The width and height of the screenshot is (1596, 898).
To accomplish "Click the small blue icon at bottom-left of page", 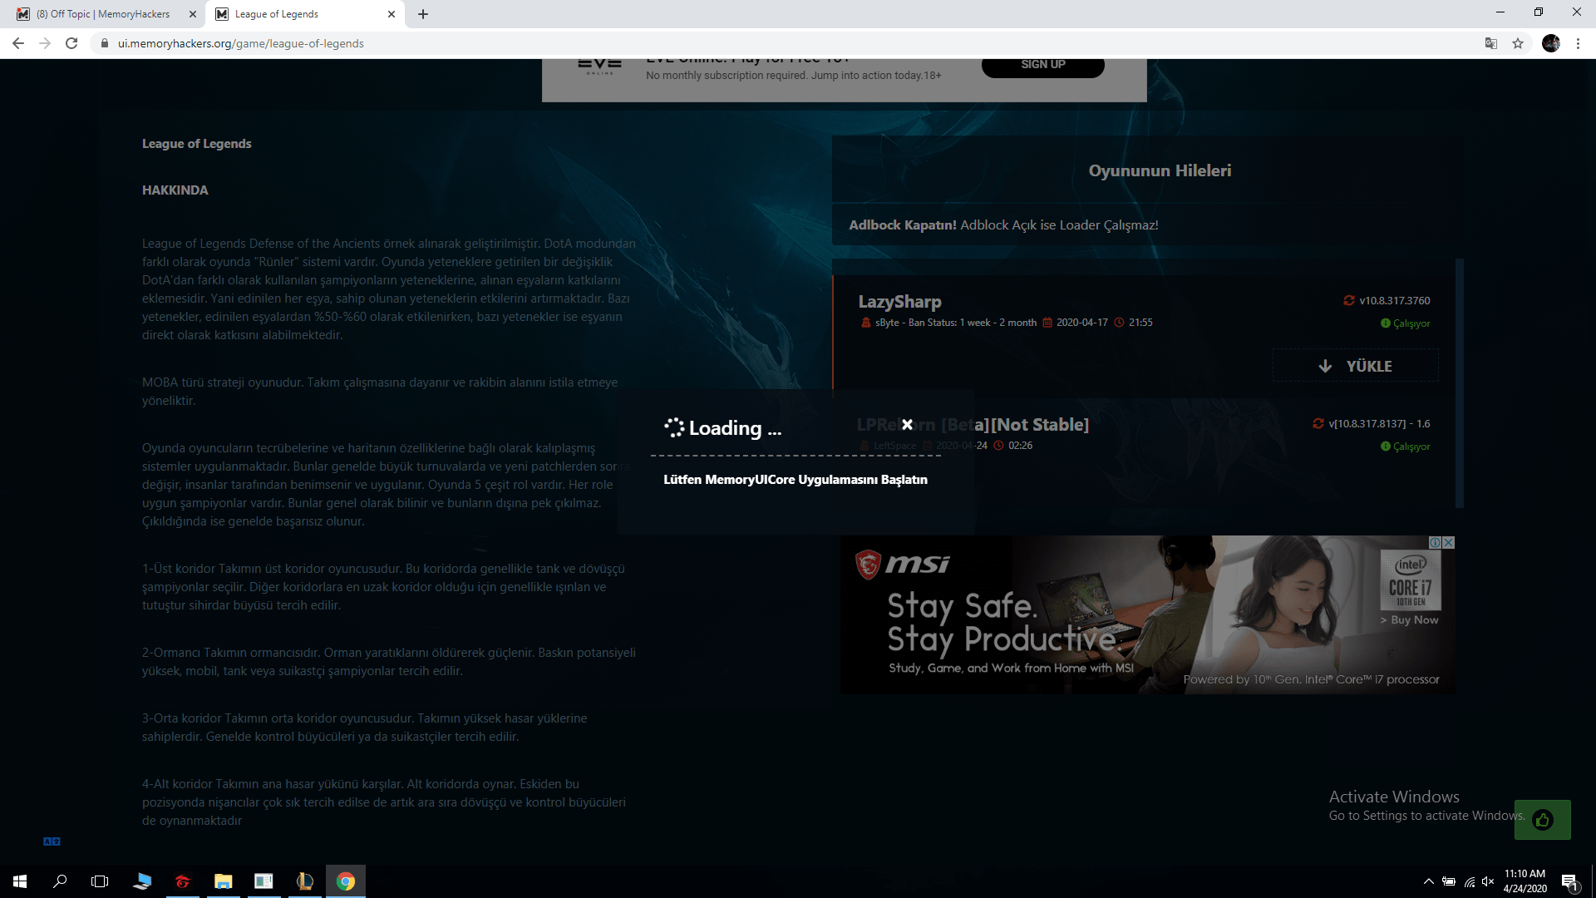I will [52, 841].
